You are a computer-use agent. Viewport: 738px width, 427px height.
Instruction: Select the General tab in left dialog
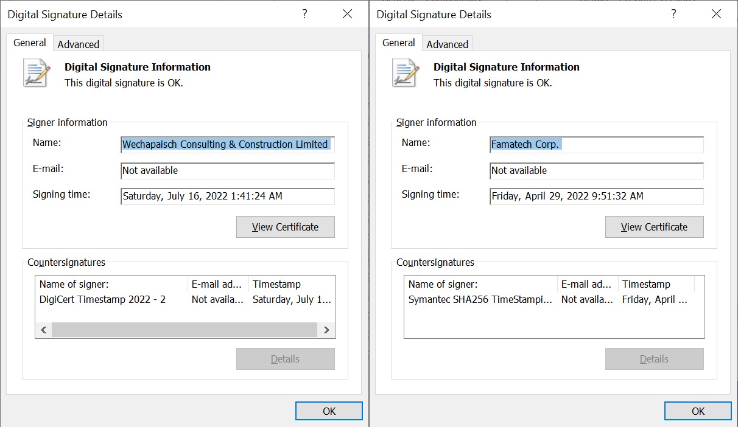point(29,43)
